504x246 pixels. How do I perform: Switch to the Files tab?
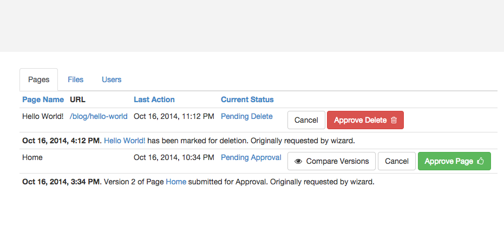click(x=76, y=79)
